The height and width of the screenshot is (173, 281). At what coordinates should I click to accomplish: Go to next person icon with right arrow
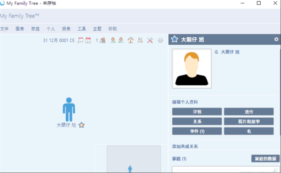[x=121, y=40]
